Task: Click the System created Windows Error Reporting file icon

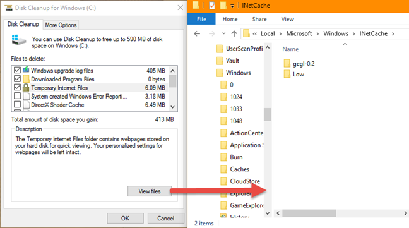Action: tap(26, 96)
